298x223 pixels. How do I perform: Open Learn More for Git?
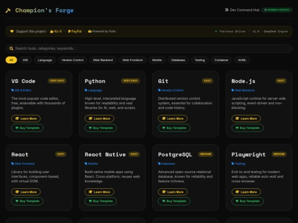(x=173, y=118)
